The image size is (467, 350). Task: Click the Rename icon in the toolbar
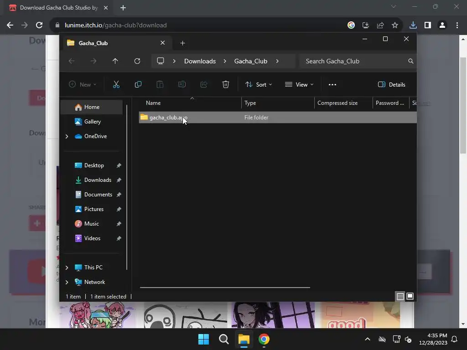[x=182, y=84]
